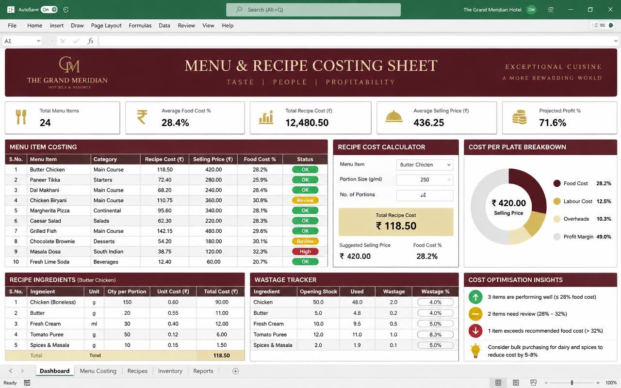Switch to the Menu Costing sheet tab
This screenshot has width=621, height=388.
(98, 371)
